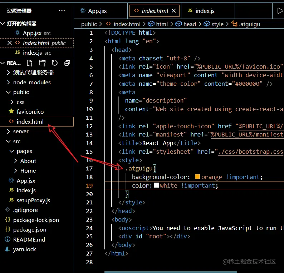
Task: Follow the ./css/bootstrap.css href link
Action: click(251, 152)
